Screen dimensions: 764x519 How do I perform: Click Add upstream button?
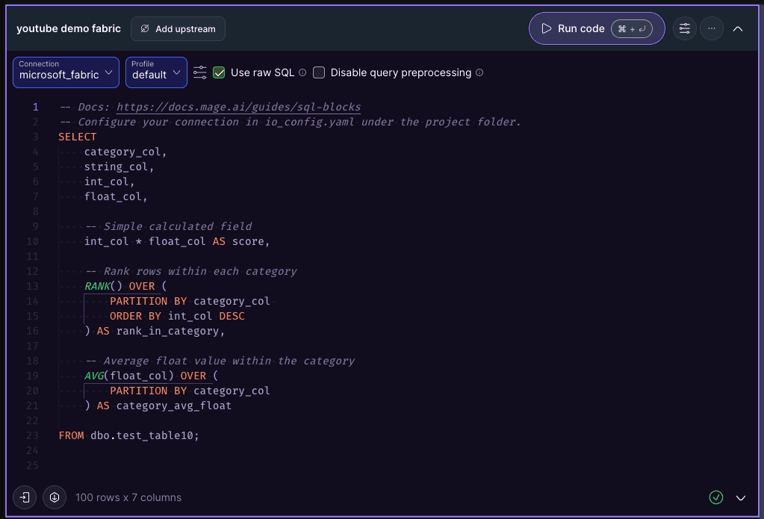tap(178, 29)
